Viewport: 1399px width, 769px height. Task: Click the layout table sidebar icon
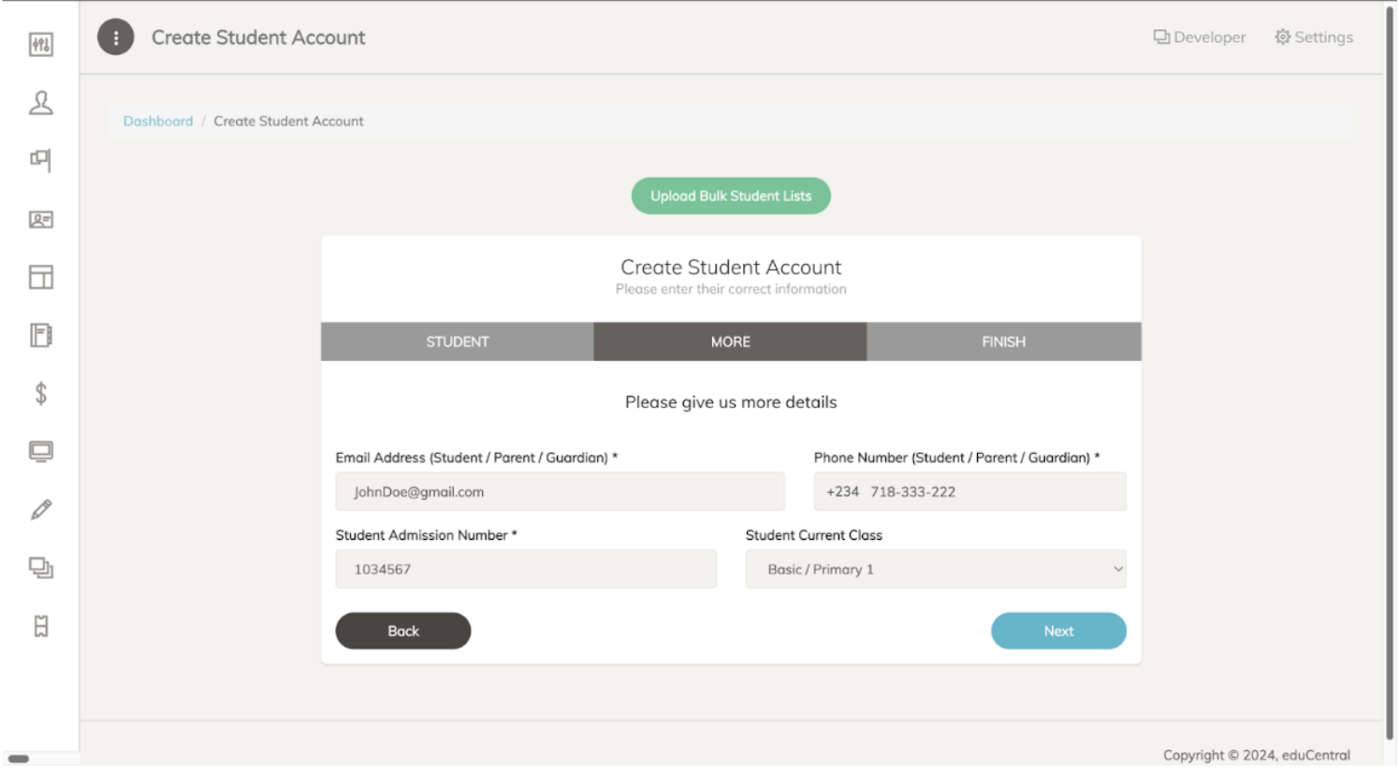click(41, 278)
